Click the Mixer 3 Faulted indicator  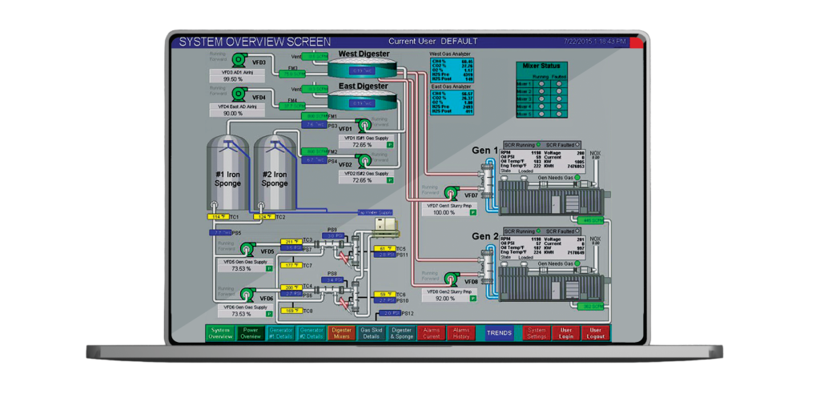click(x=559, y=98)
